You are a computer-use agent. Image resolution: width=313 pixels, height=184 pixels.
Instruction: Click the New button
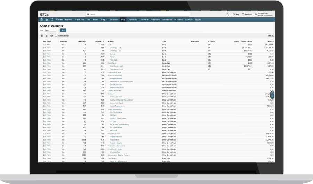pos(63,30)
